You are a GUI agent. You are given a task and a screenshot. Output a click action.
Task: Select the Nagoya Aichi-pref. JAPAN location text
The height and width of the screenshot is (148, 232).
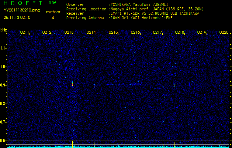156,9
